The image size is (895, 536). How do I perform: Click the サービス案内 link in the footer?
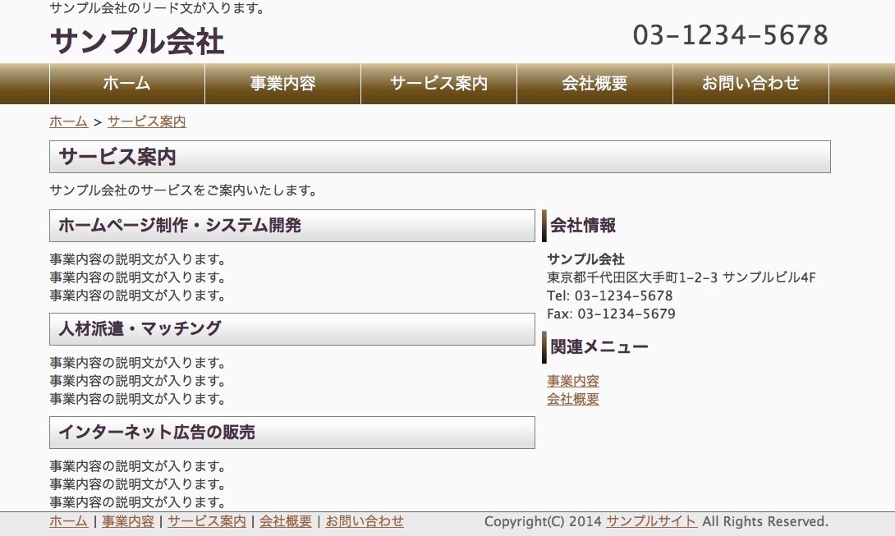[207, 521]
